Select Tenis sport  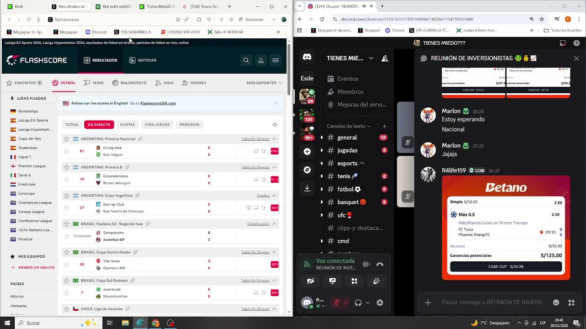(x=94, y=83)
